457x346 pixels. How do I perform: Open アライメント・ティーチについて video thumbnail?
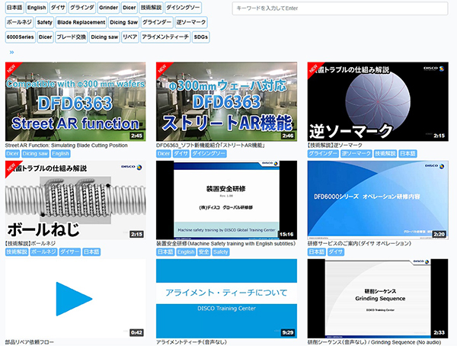click(x=226, y=299)
